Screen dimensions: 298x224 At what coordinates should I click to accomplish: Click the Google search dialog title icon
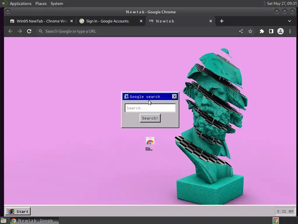126,97
